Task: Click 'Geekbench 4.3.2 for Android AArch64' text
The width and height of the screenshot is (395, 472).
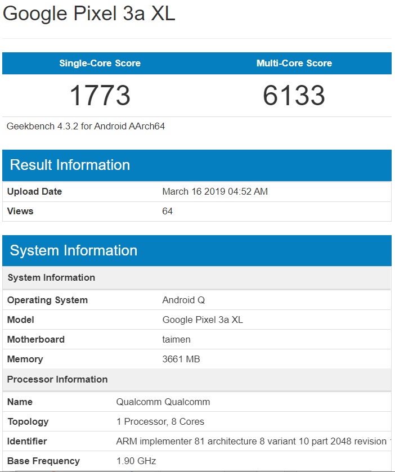Action: [86, 126]
